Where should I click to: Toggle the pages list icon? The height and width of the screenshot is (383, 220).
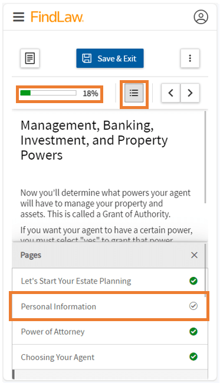tap(134, 93)
